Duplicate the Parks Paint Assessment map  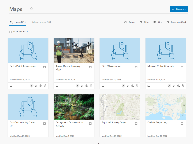point(36,85)
